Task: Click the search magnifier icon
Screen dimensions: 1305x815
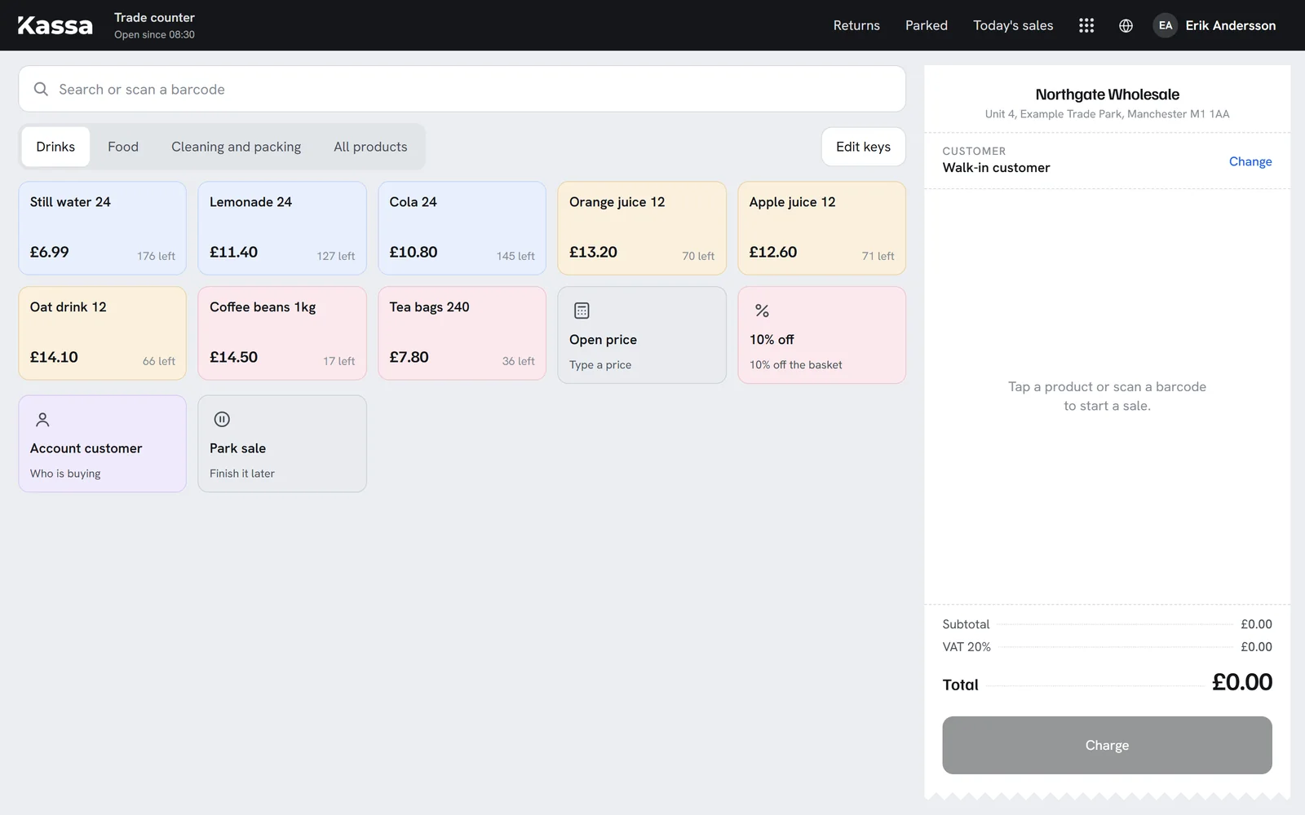Action: (41, 89)
